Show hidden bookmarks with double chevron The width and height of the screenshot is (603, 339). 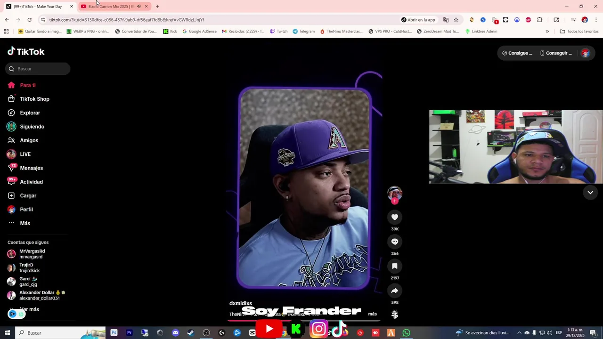point(547,32)
